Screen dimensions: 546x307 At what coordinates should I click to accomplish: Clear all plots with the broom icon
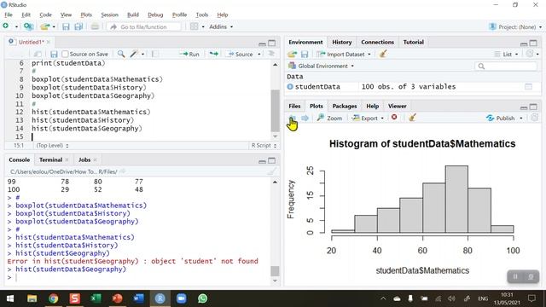pos(412,118)
